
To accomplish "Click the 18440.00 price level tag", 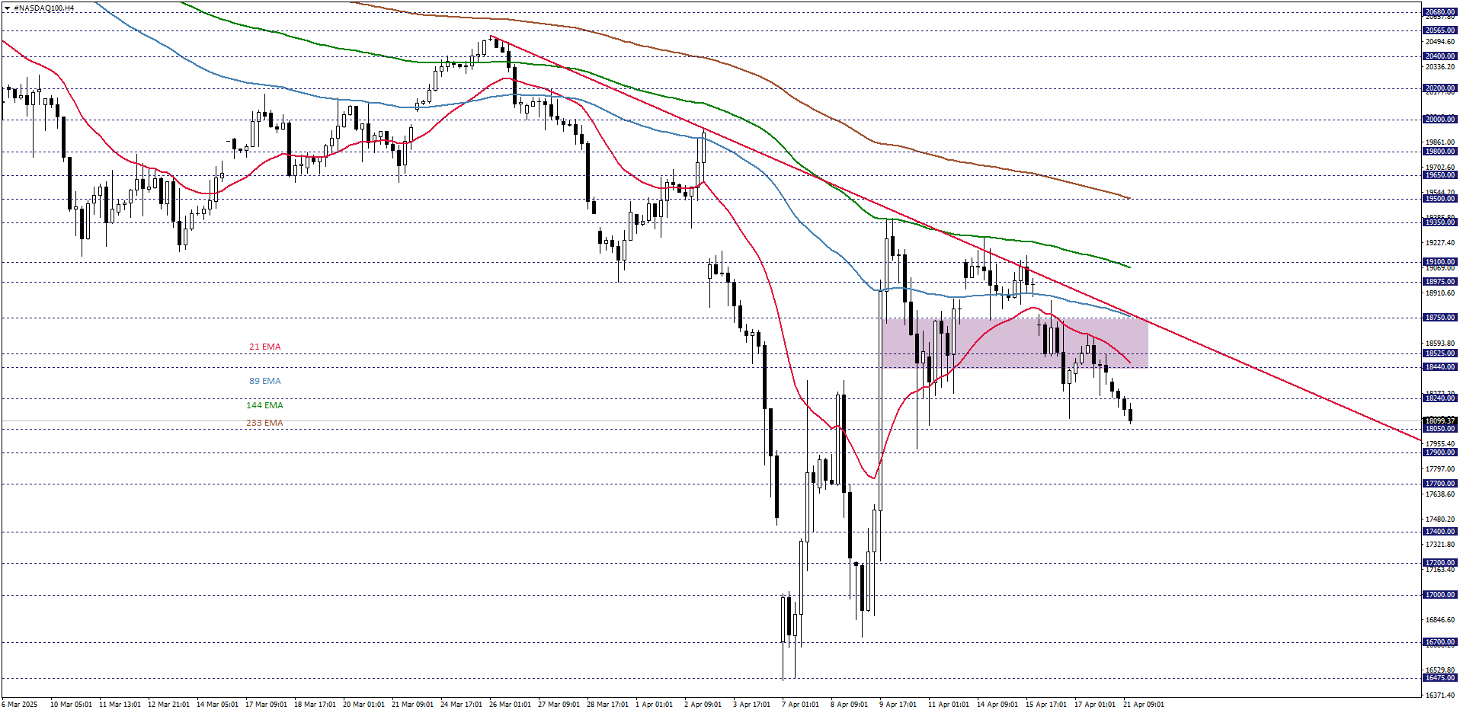I will click(x=1439, y=367).
